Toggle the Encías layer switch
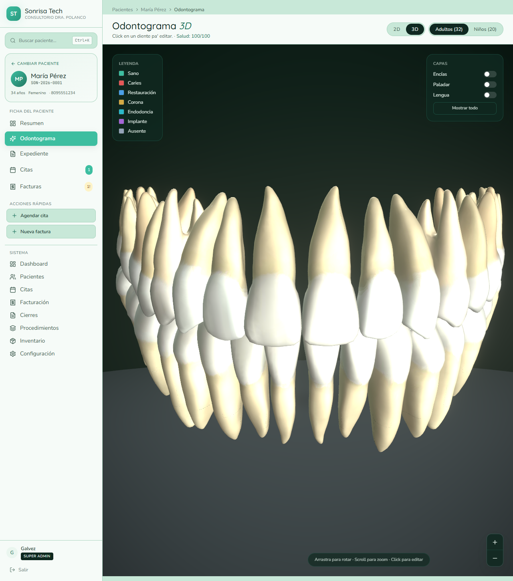 pyautogui.click(x=490, y=74)
